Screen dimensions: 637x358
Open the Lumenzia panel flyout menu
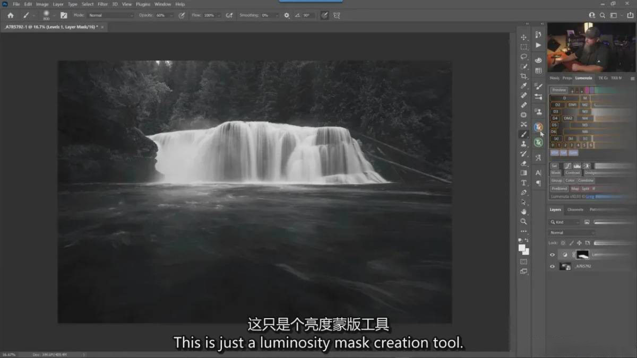632,78
